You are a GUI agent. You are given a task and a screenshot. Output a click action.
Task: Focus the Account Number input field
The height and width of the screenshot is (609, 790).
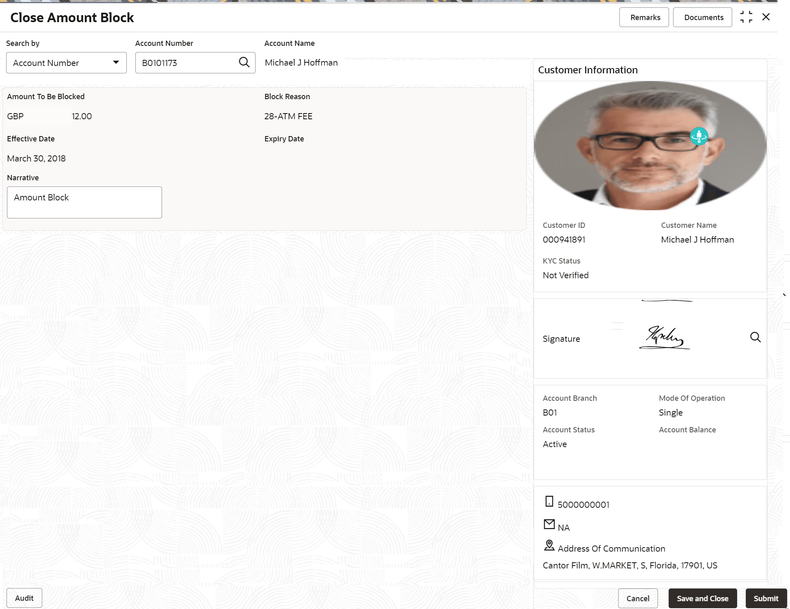click(x=187, y=63)
